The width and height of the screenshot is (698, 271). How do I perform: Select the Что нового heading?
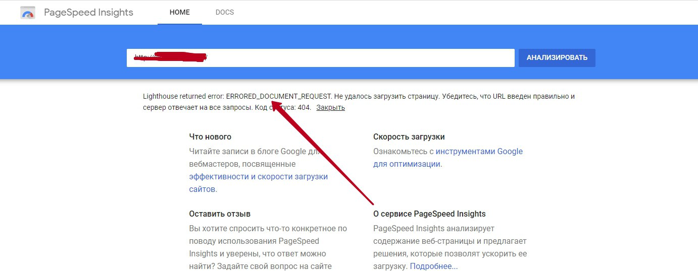[x=210, y=137]
